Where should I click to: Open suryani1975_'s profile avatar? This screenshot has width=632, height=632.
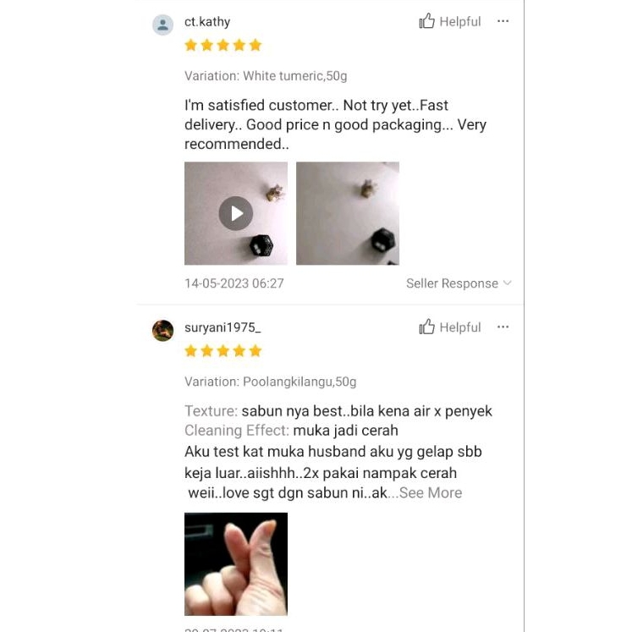162,331
